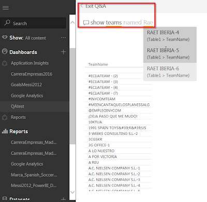The height and width of the screenshot is (202, 207).
Task: Select row A.C. NIELSEN COMPANY S.L.-4
Action: 118,185
